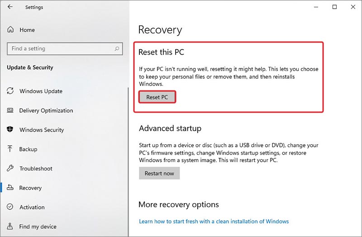362x237 pixels.
Task: Click the sidebar vertical scrollbar
Action: [x=128, y=161]
